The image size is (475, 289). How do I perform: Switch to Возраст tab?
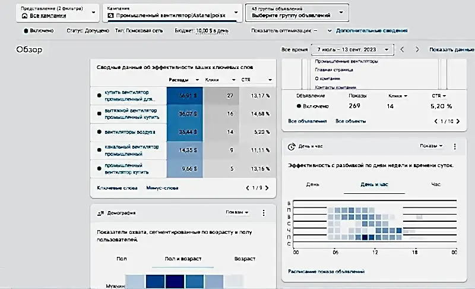tap(245, 259)
